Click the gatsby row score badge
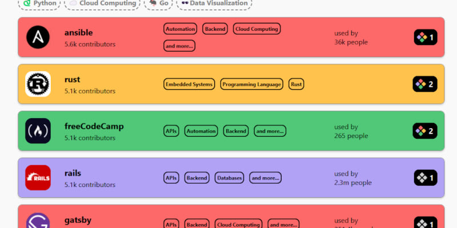The width and height of the screenshot is (457, 228). click(426, 222)
